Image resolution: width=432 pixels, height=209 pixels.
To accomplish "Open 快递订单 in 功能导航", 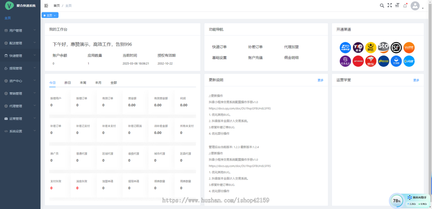I will point(219,47).
